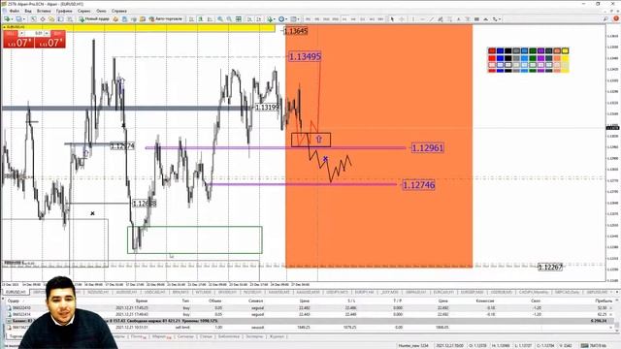The width and height of the screenshot is (621, 349).
Task: Open the Profiles toolbar icon
Action: coord(18,19)
